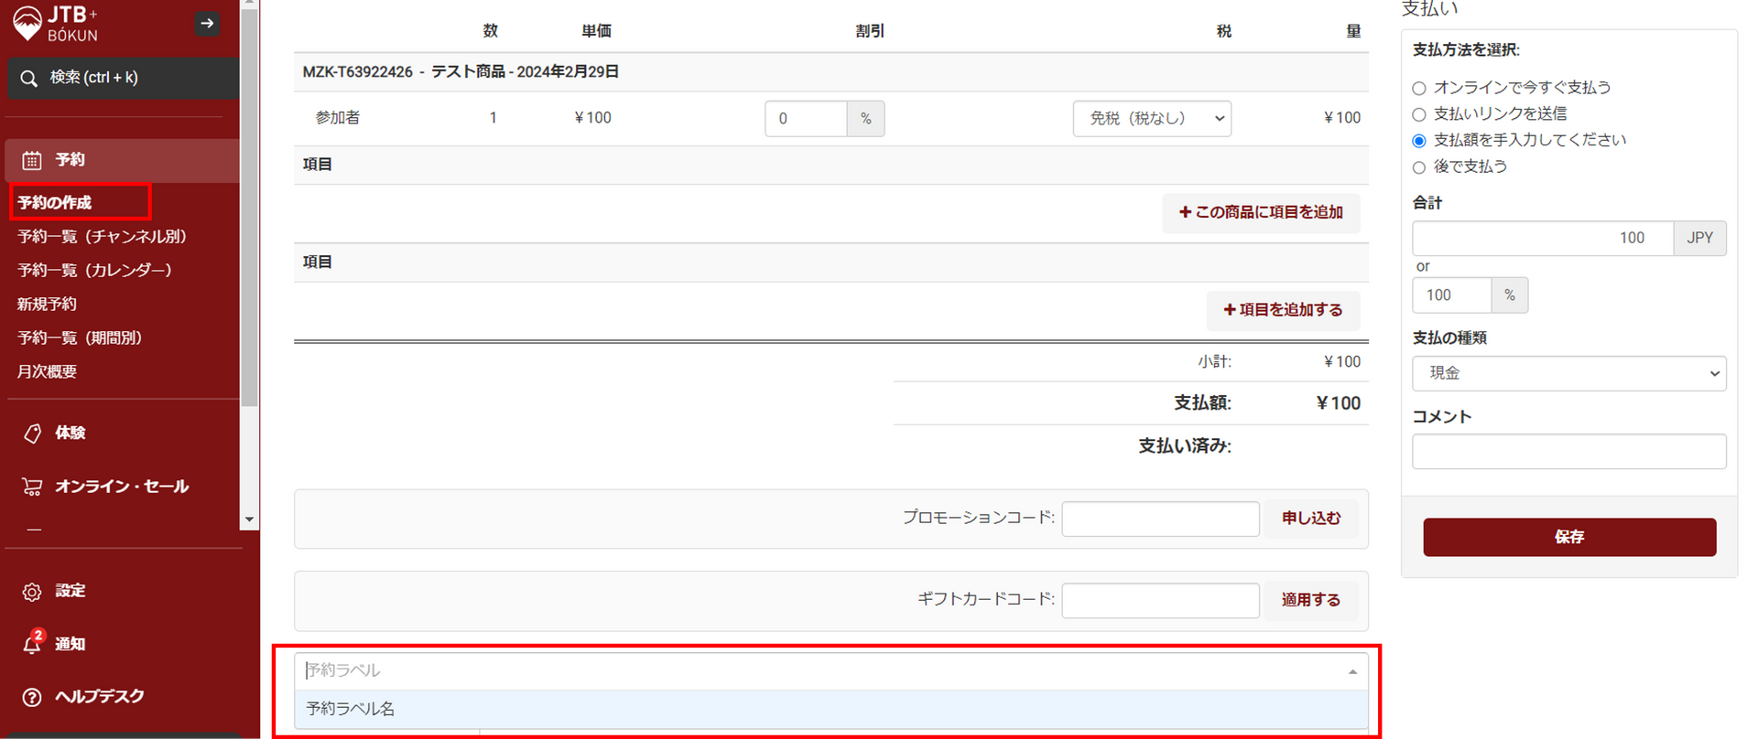1758x739 pixels.
Task: Collapse the 予約ラベル dropdown arrow
Action: coord(1352,672)
